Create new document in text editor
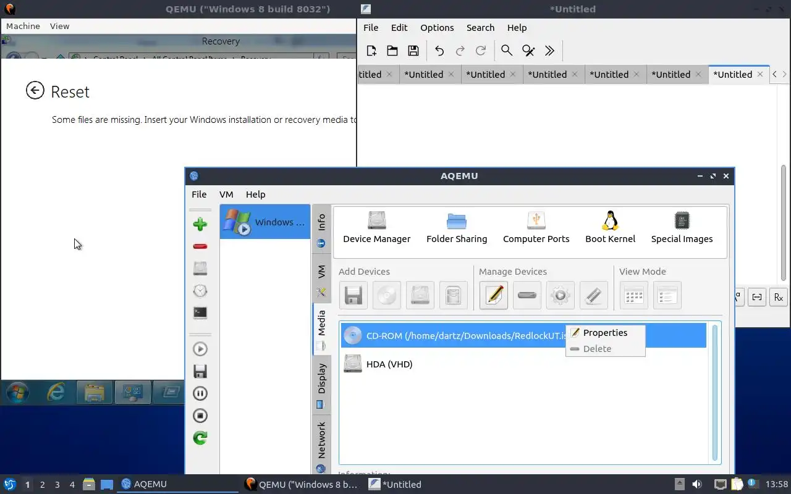Viewport: 791px width, 494px height. point(371,51)
